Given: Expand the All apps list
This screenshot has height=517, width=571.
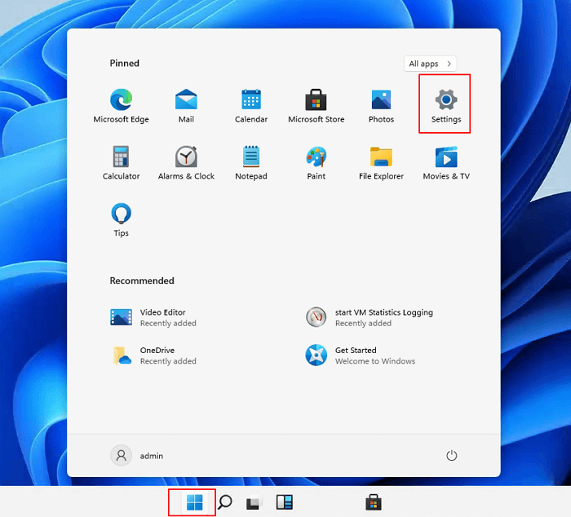Looking at the screenshot, I should click(x=430, y=64).
